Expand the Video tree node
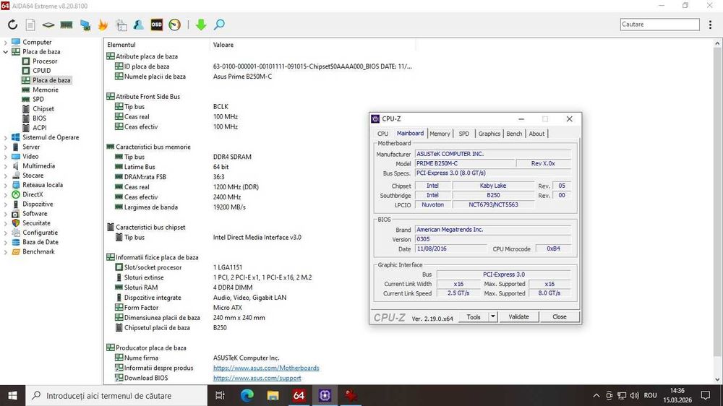 pyautogui.click(x=6, y=157)
